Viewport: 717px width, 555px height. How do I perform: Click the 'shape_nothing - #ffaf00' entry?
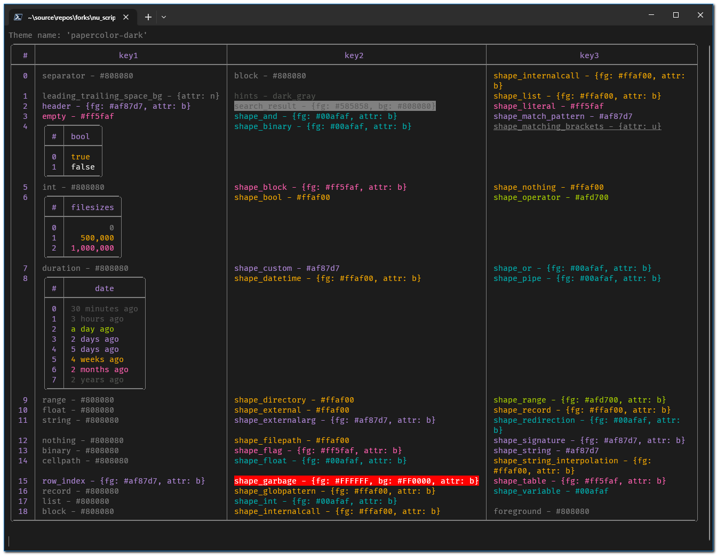tap(548, 187)
